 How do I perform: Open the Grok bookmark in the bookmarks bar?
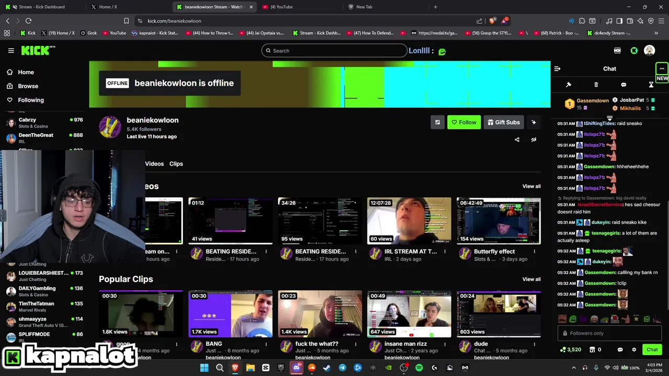88,33
